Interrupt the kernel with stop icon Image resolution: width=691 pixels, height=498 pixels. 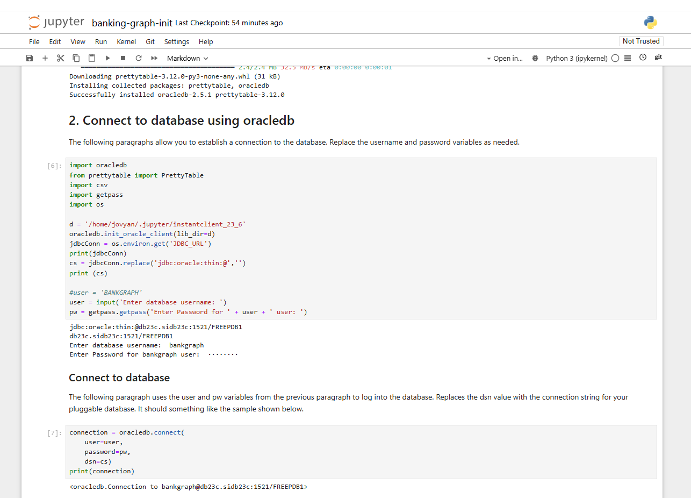click(x=123, y=58)
